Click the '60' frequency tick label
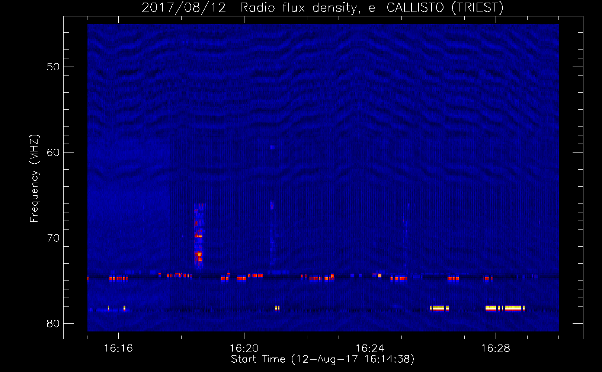The width and height of the screenshot is (602, 372). 53,153
